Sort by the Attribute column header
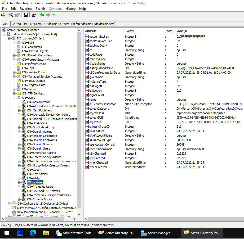The image size is (244, 239). point(103,31)
